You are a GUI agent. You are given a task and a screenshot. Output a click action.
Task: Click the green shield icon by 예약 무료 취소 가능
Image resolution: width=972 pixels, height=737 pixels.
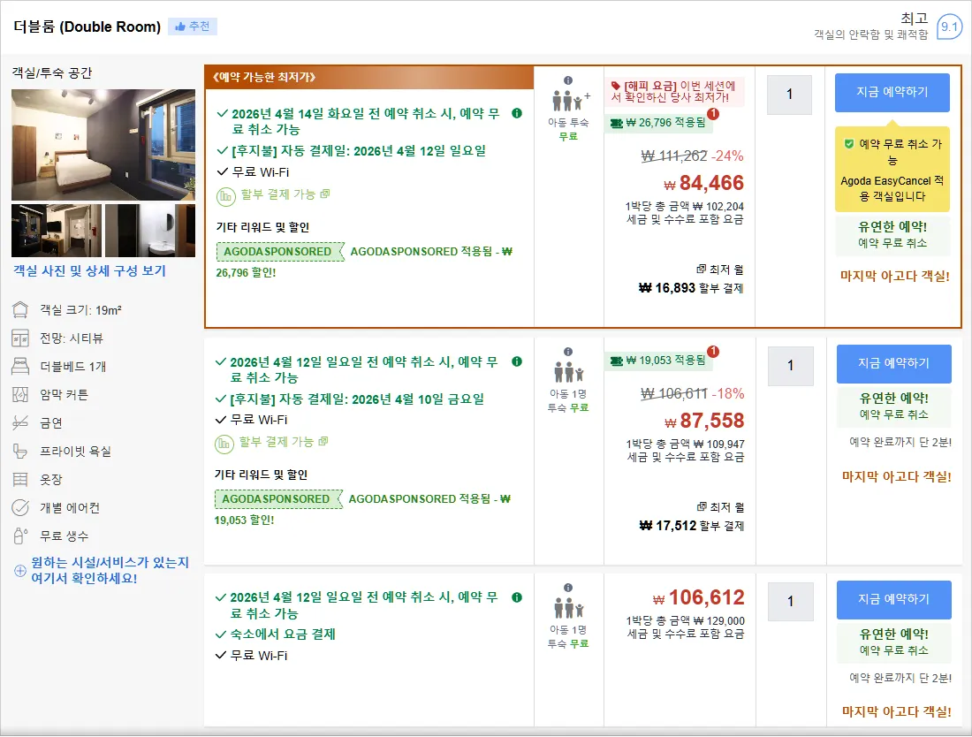tap(848, 144)
